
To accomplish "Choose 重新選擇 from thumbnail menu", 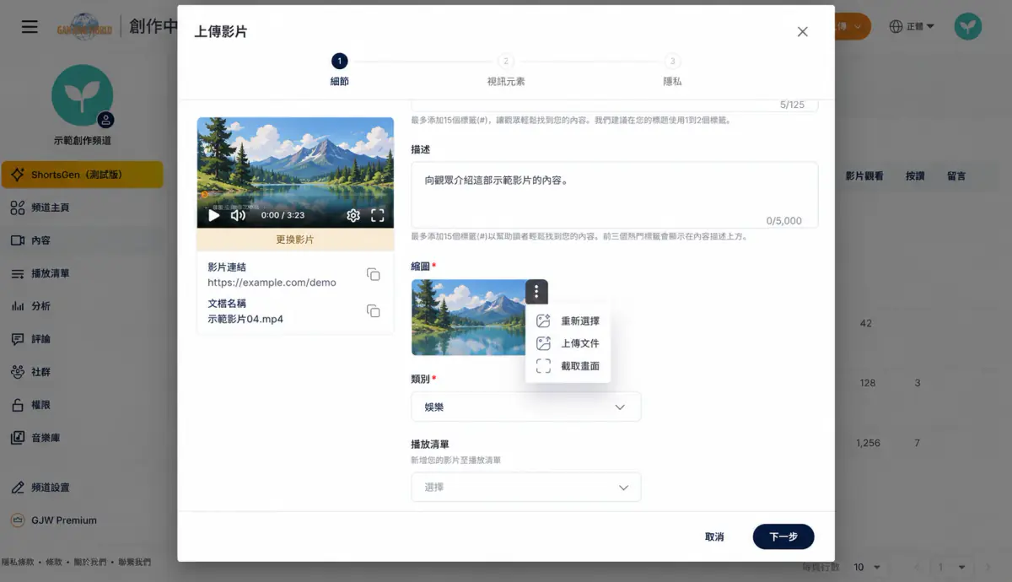I will pyautogui.click(x=568, y=321).
